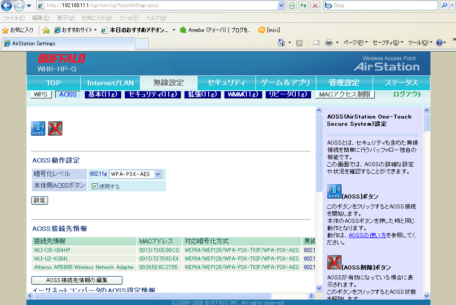The image size is (456, 305).
Task: Open the お気に入り(A) menu
Action: pos(96,18)
